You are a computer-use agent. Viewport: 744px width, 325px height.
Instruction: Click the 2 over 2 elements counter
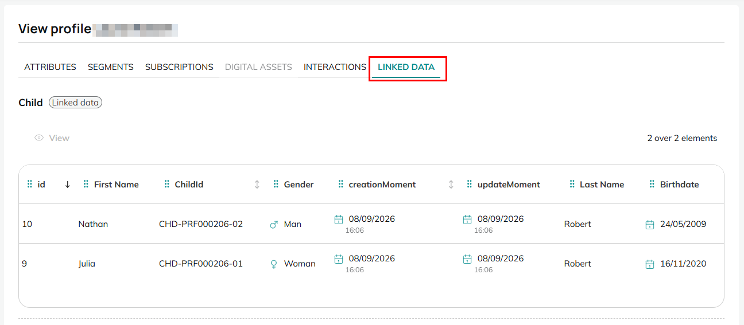pyautogui.click(x=682, y=138)
